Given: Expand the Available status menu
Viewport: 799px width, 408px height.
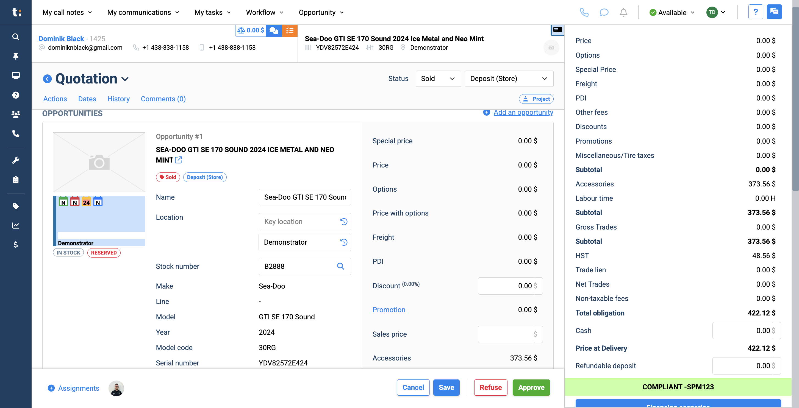Looking at the screenshot, I should coord(672,13).
